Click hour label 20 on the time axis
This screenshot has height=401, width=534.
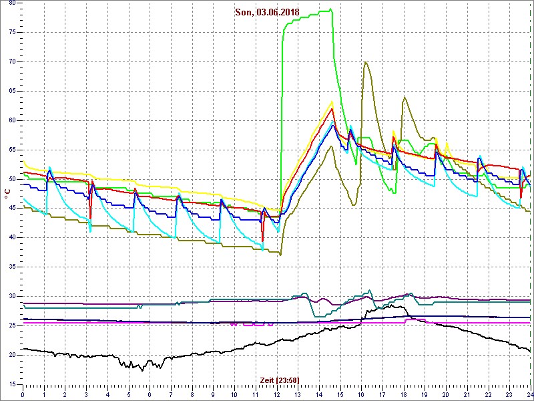tap(446, 394)
